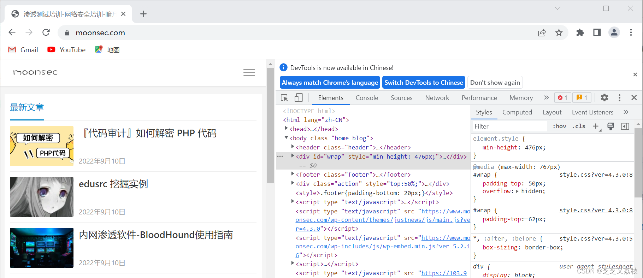643x278 pixels.
Task: Open the Gmail bookmark
Action: [x=23, y=50]
